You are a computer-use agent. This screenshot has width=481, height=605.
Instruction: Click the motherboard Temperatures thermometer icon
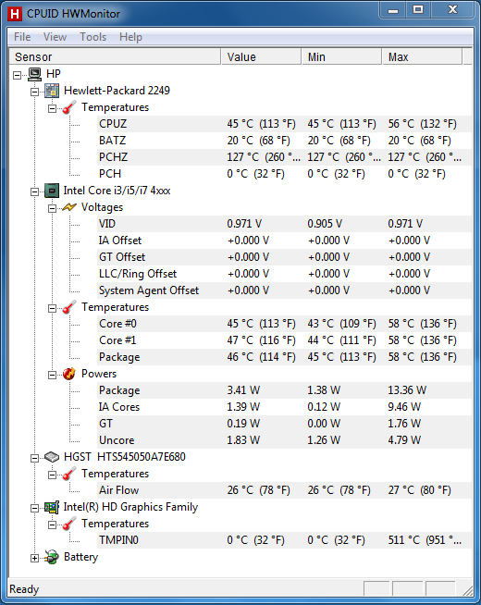tap(69, 107)
